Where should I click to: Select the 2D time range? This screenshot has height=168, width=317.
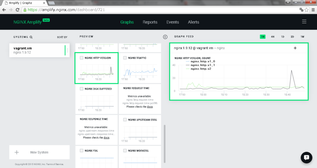[x=292, y=37]
